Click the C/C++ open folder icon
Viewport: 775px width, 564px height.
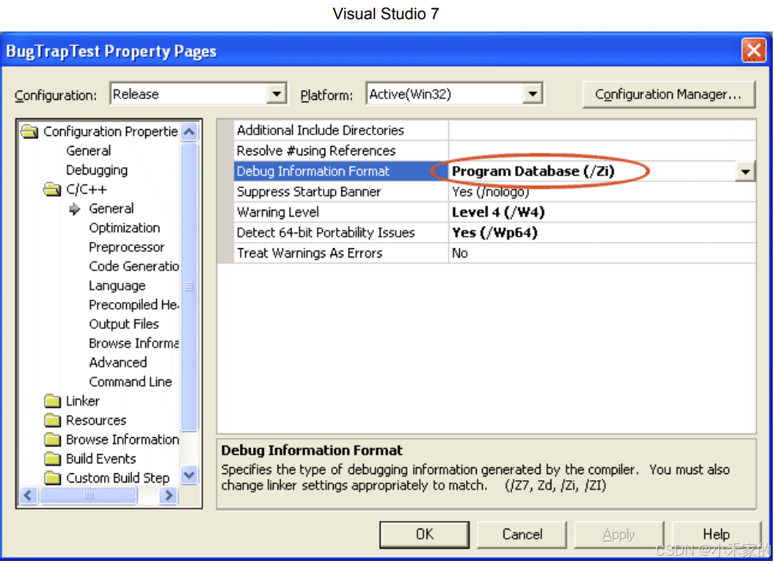point(52,189)
